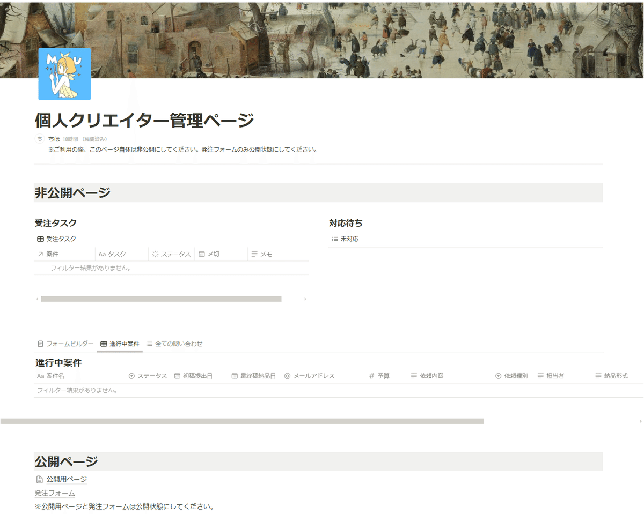Click the Aa icon of 案件名 column
The width and height of the screenshot is (644, 514).
pos(40,376)
